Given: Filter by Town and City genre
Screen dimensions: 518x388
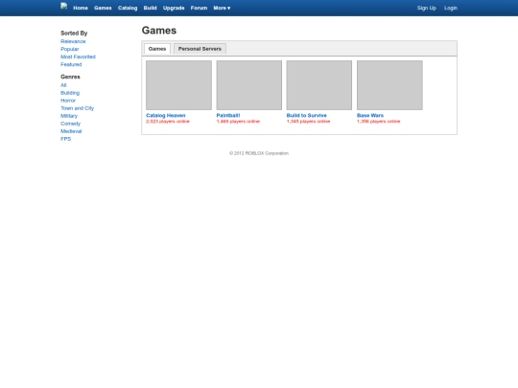Looking at the screenshot, I should point(78,108).
